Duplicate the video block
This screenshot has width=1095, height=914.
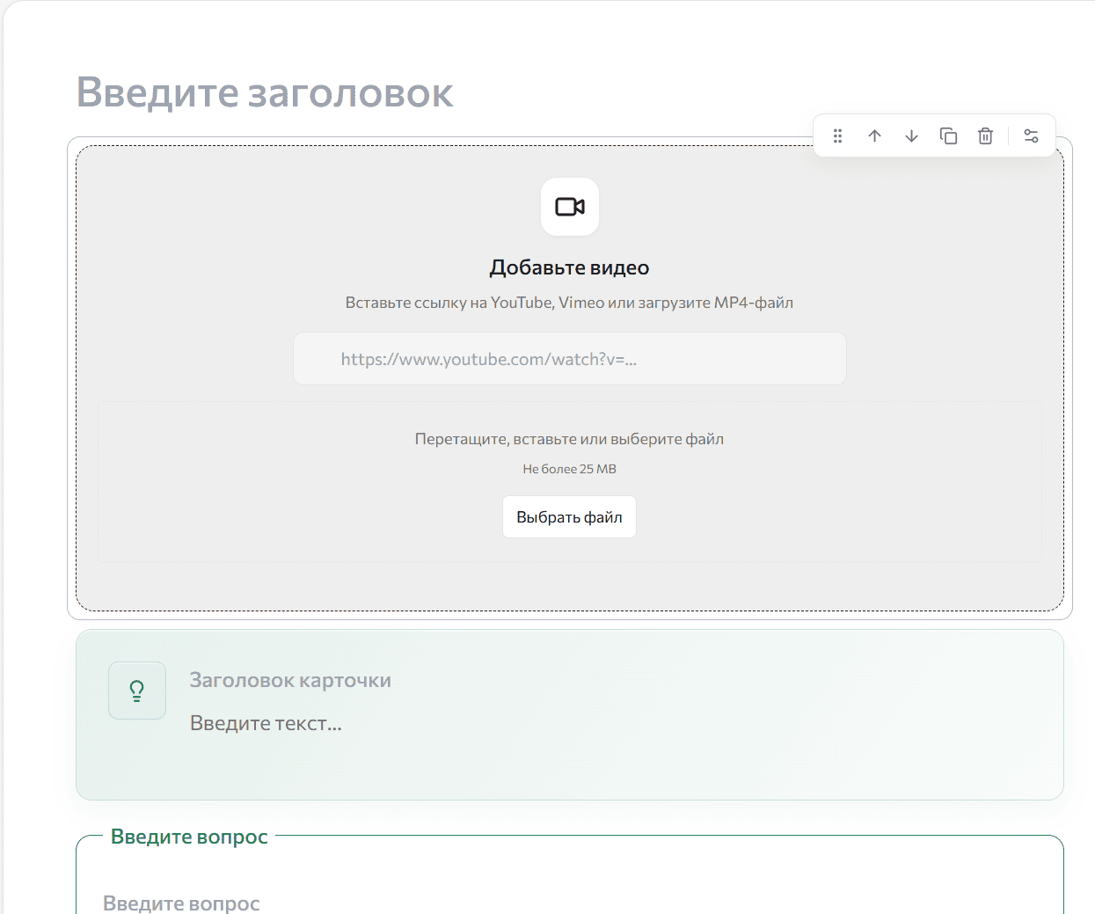[x=948, y=135]
